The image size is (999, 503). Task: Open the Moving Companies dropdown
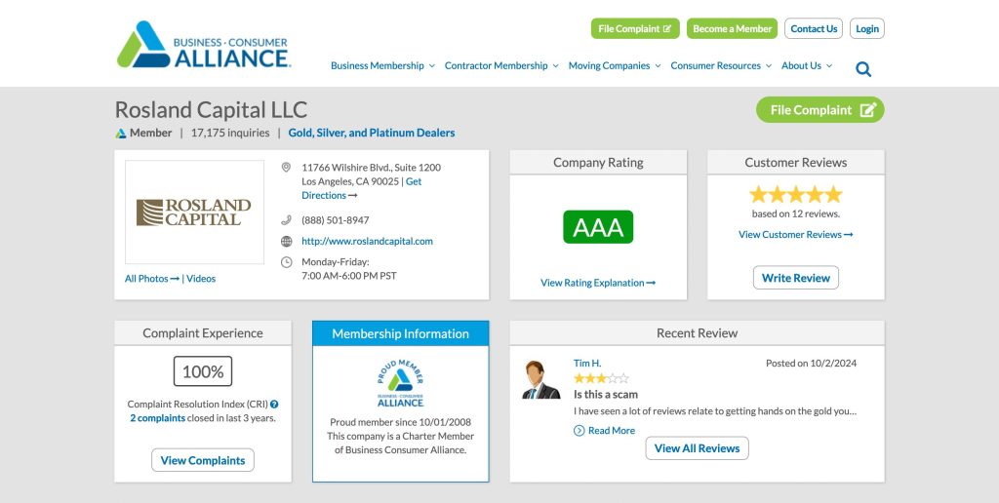[615, 66]
